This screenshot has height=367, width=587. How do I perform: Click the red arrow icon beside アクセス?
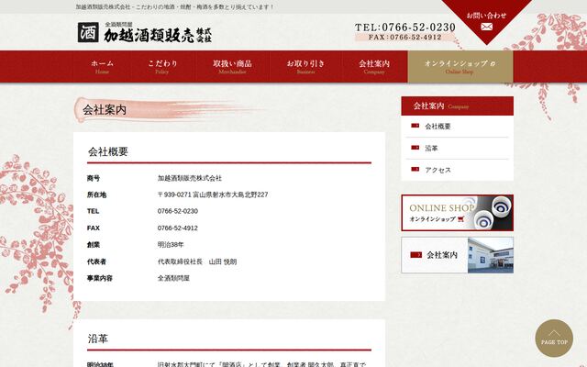click(x=415, y=169)
